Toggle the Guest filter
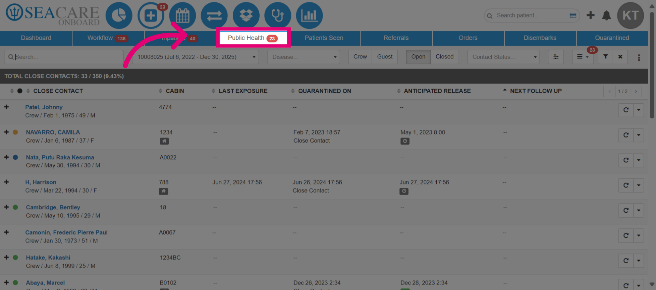656x290 pixels. pos(385,57)
